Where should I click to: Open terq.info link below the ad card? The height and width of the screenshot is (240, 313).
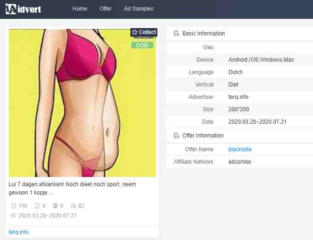(x=18, y=232)
